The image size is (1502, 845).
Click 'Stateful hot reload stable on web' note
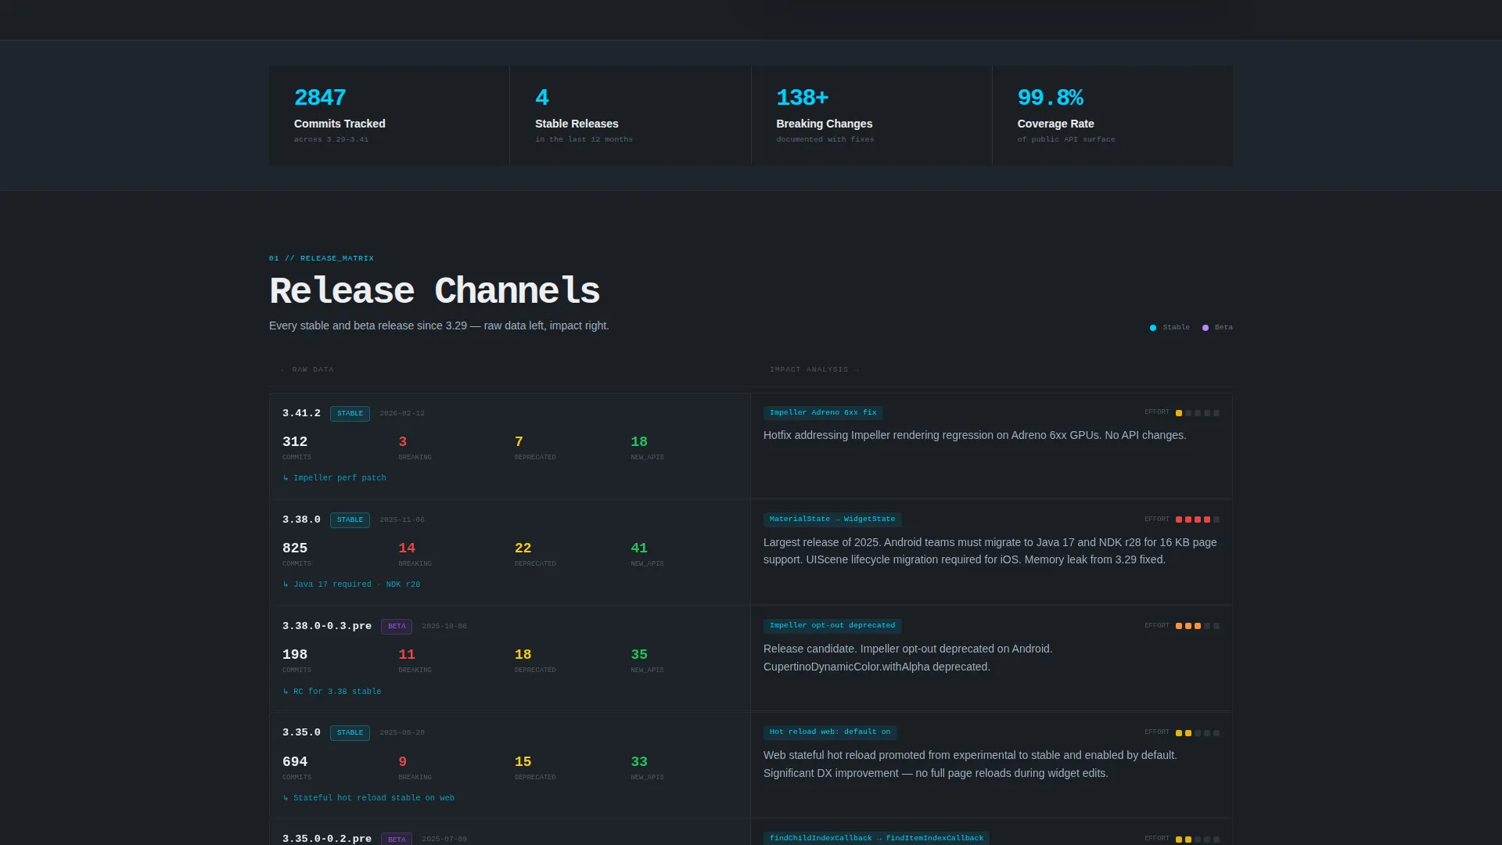[368, 798]
